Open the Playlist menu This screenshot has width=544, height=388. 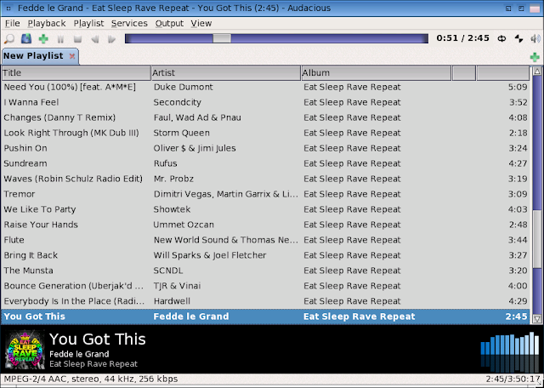[88, 23]
